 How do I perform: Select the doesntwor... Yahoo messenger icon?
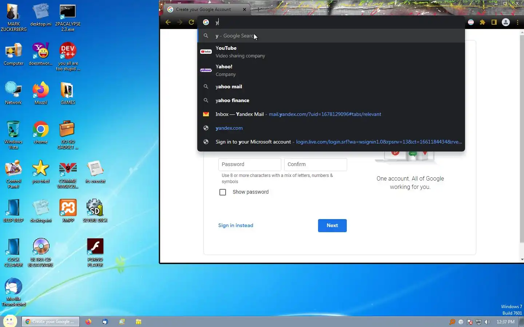pyautogui.click(x=41, y=54)
